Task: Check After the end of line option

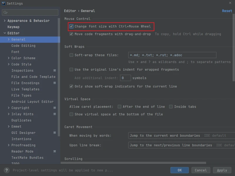Action: [x=120, y=107]
